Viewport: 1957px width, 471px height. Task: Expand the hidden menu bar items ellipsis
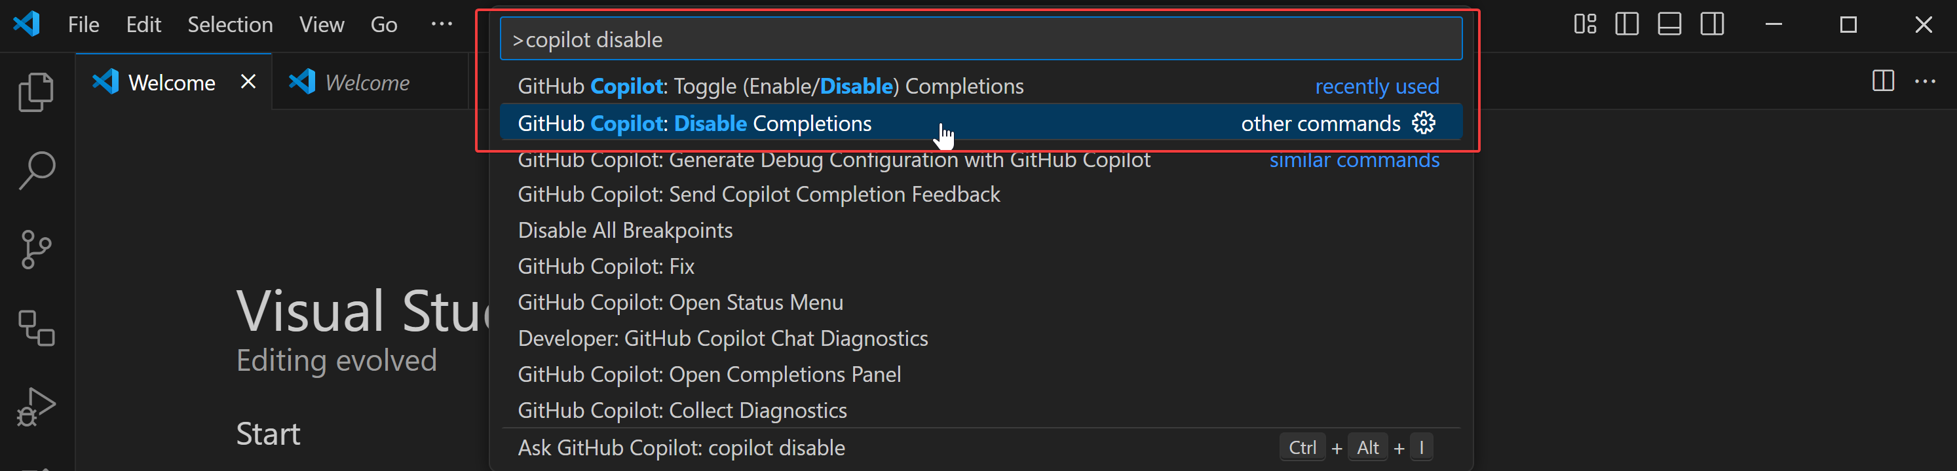[442, 24]
